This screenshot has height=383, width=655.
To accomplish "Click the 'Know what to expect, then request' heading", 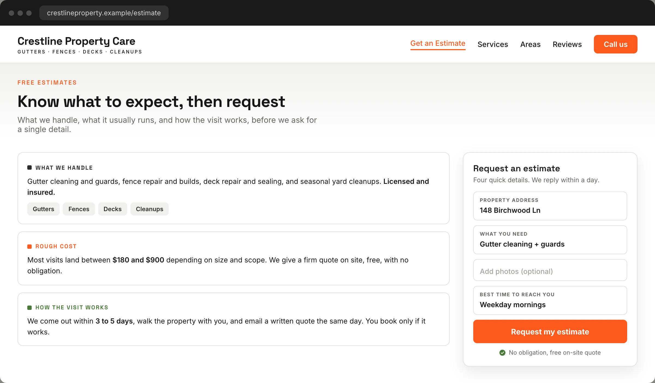I will tap(151, 101).
